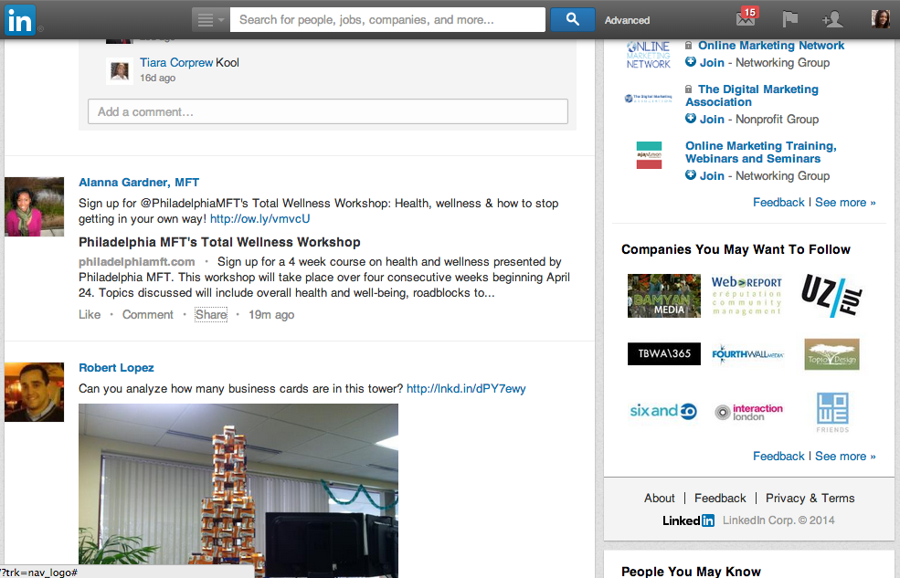
Task: Open TBWA\365 company logo
Action: point(664,353)
